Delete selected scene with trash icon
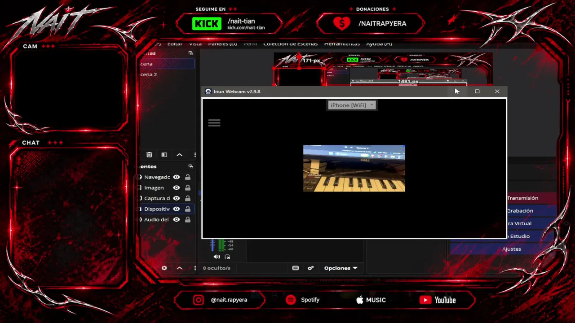 [149, 155]
